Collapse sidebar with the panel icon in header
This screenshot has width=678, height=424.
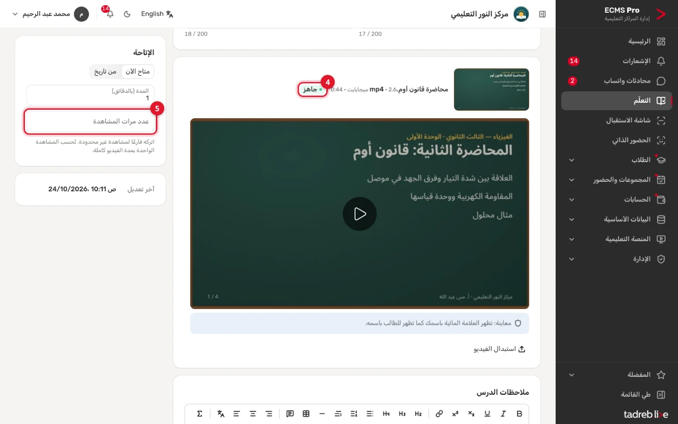tap(542, 14)
